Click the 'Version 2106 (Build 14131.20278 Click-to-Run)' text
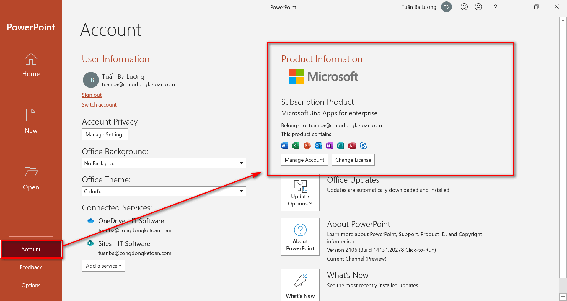The image size is (567, 301). click(x=381, y=250)
